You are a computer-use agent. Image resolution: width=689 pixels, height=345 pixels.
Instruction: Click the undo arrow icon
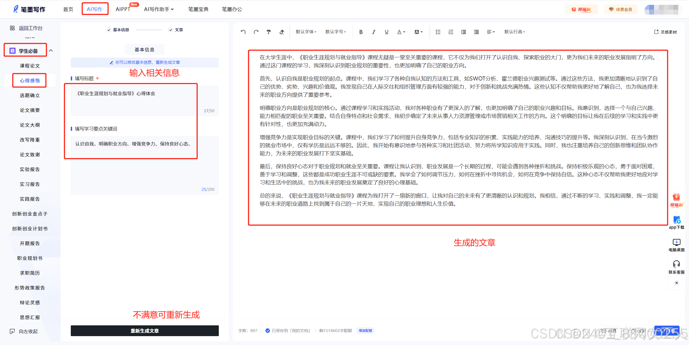coord(243,32)
